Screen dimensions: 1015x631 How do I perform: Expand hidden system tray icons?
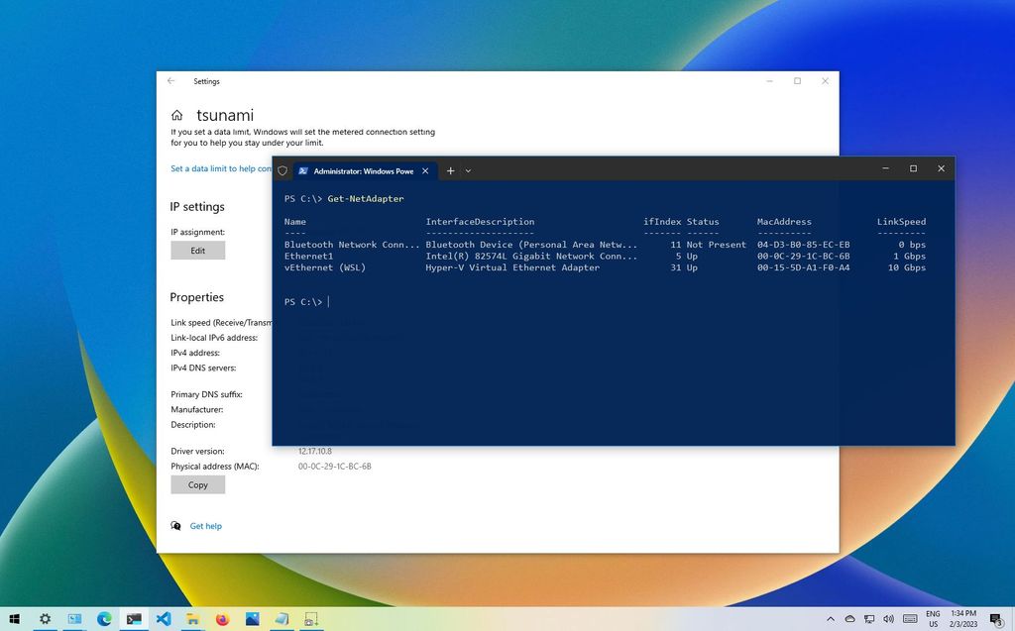click(831, 619)
